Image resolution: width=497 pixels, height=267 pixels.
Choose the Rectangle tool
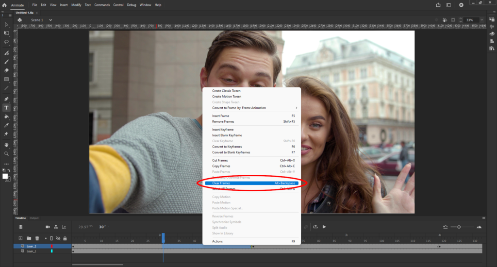pos(6,79)
